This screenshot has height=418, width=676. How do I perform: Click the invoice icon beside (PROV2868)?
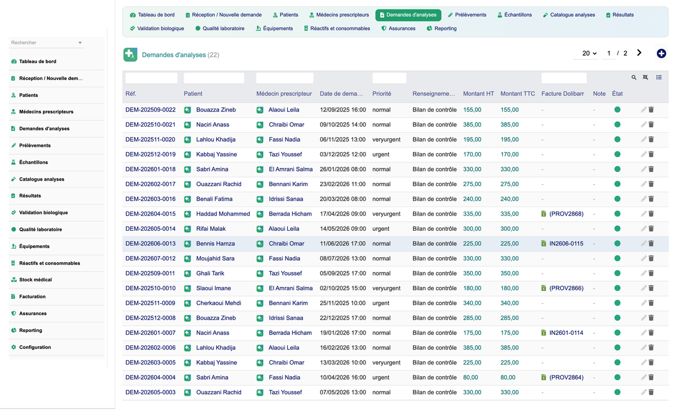click(544, 214)
